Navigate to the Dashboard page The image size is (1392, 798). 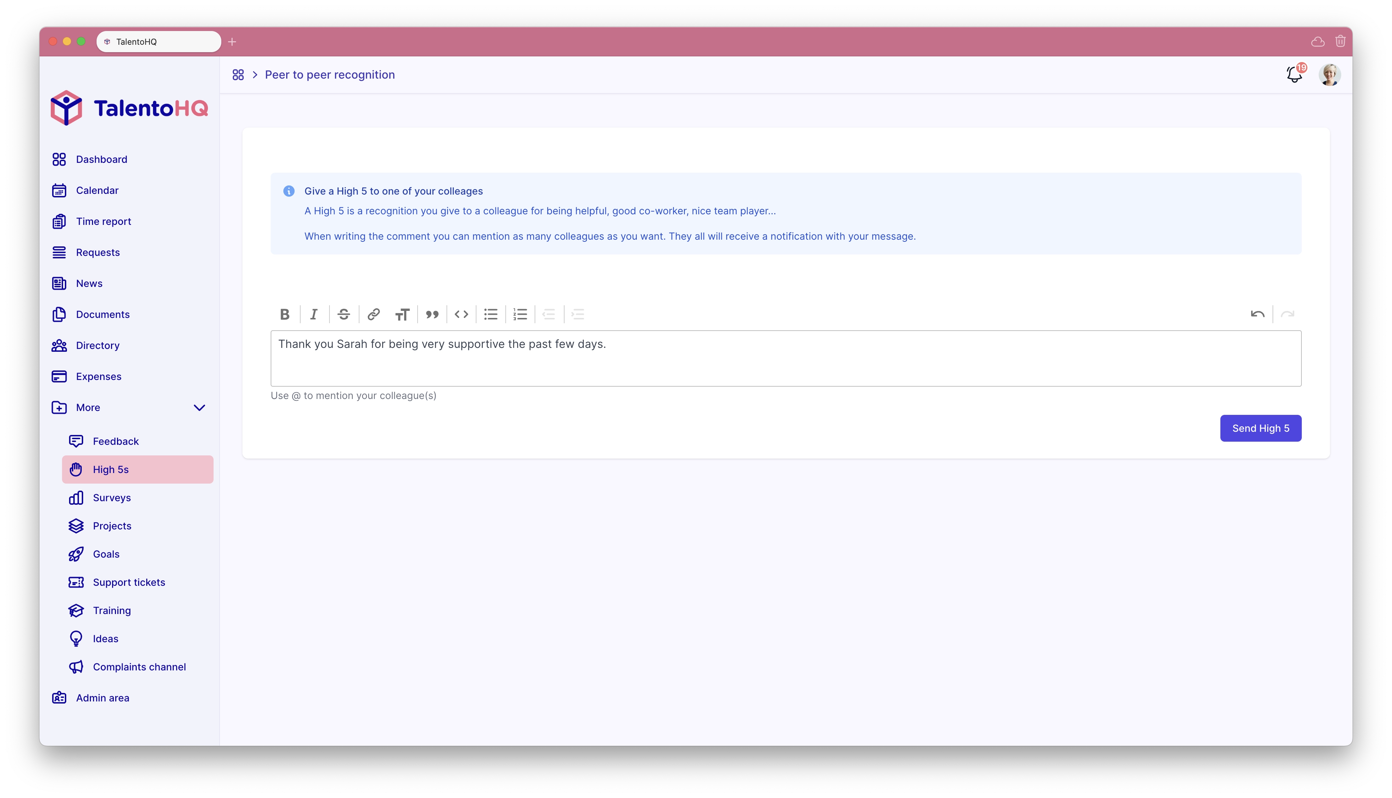tap(101, 159)
